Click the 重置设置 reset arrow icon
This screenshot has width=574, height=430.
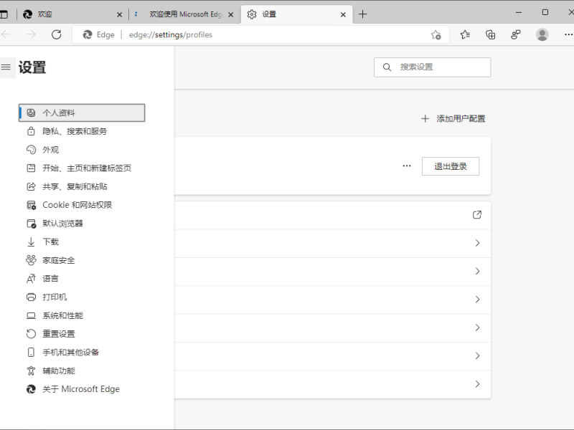tap(31, 334)
